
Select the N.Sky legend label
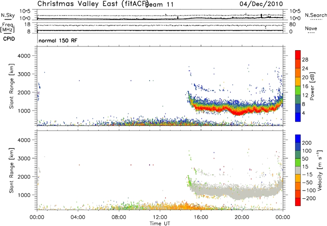(8, 15)
